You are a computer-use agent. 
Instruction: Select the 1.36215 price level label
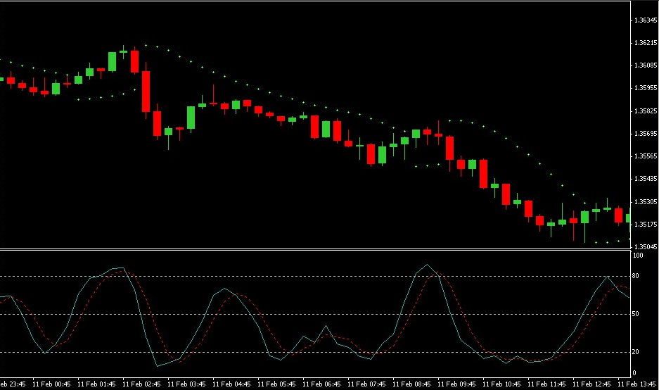[x=646, y=43]
